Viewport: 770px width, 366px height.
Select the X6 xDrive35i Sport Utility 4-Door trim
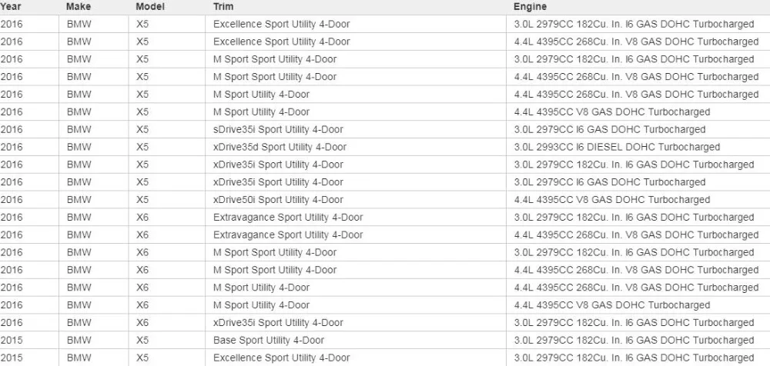279,323
